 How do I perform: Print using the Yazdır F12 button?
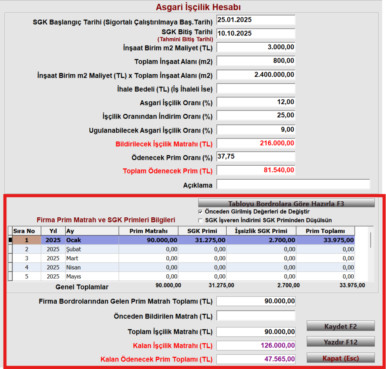341,342
